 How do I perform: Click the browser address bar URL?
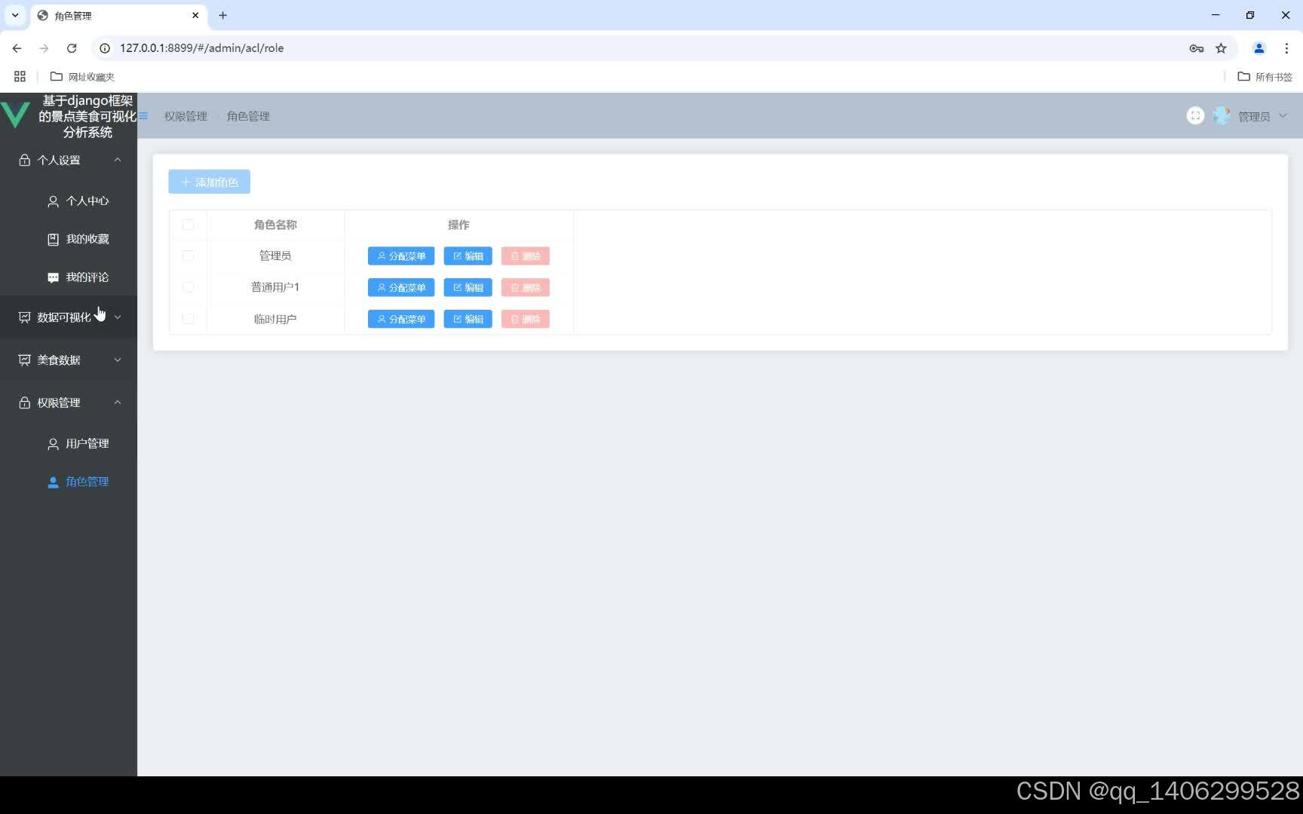coord(202,48)
